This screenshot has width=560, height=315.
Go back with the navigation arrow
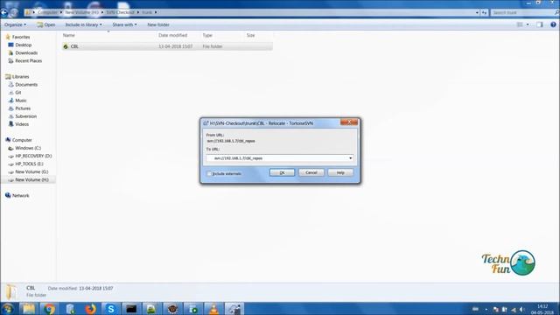pyautogui.click(x=3, y=12)
